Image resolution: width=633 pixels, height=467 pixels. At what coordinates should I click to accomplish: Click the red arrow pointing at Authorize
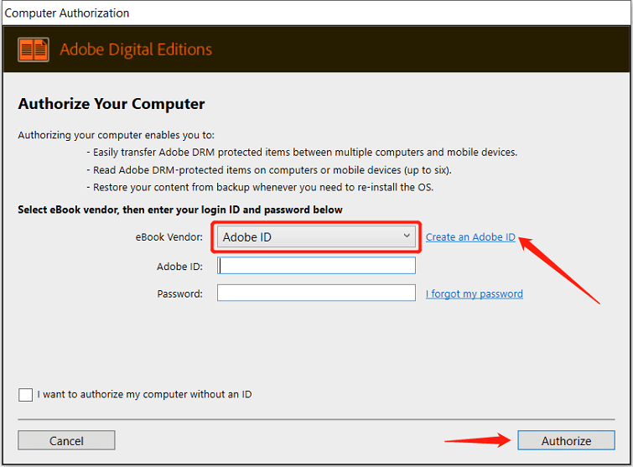[x=478, y=439]
